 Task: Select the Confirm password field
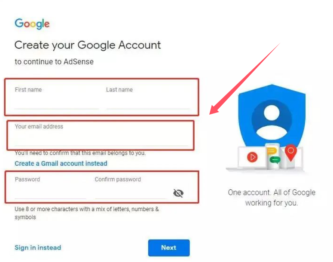click(130, 188)
